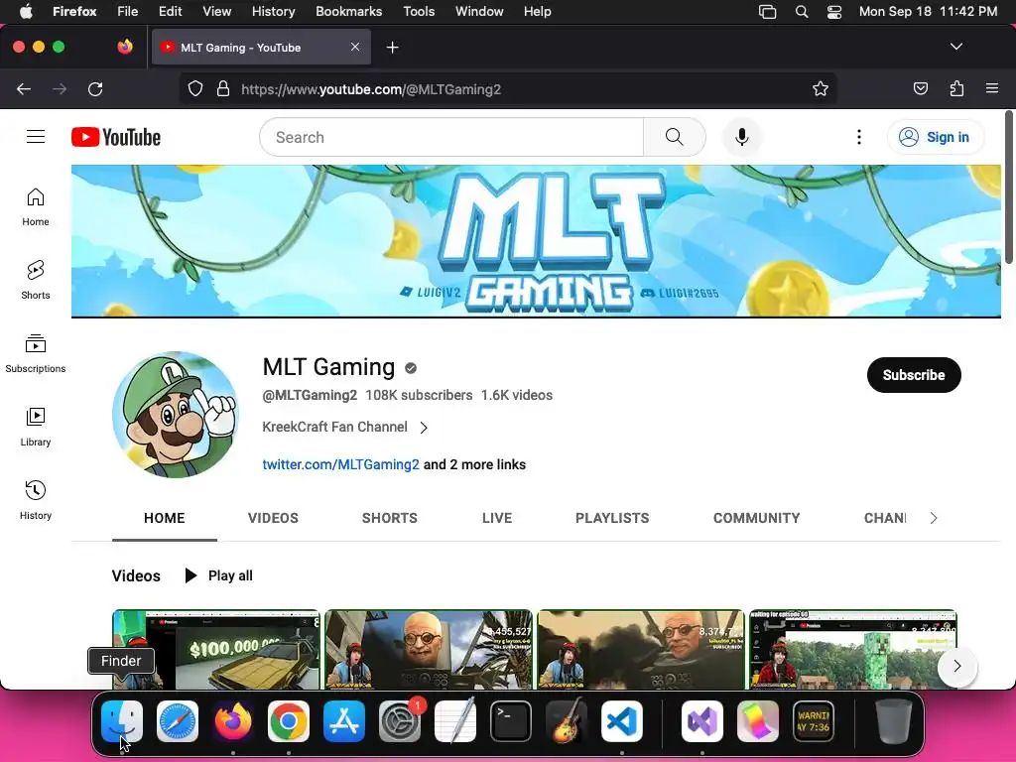The image size is (1016, 762).
Task: Click the site padlock icon
Action: tap(223, 88)
